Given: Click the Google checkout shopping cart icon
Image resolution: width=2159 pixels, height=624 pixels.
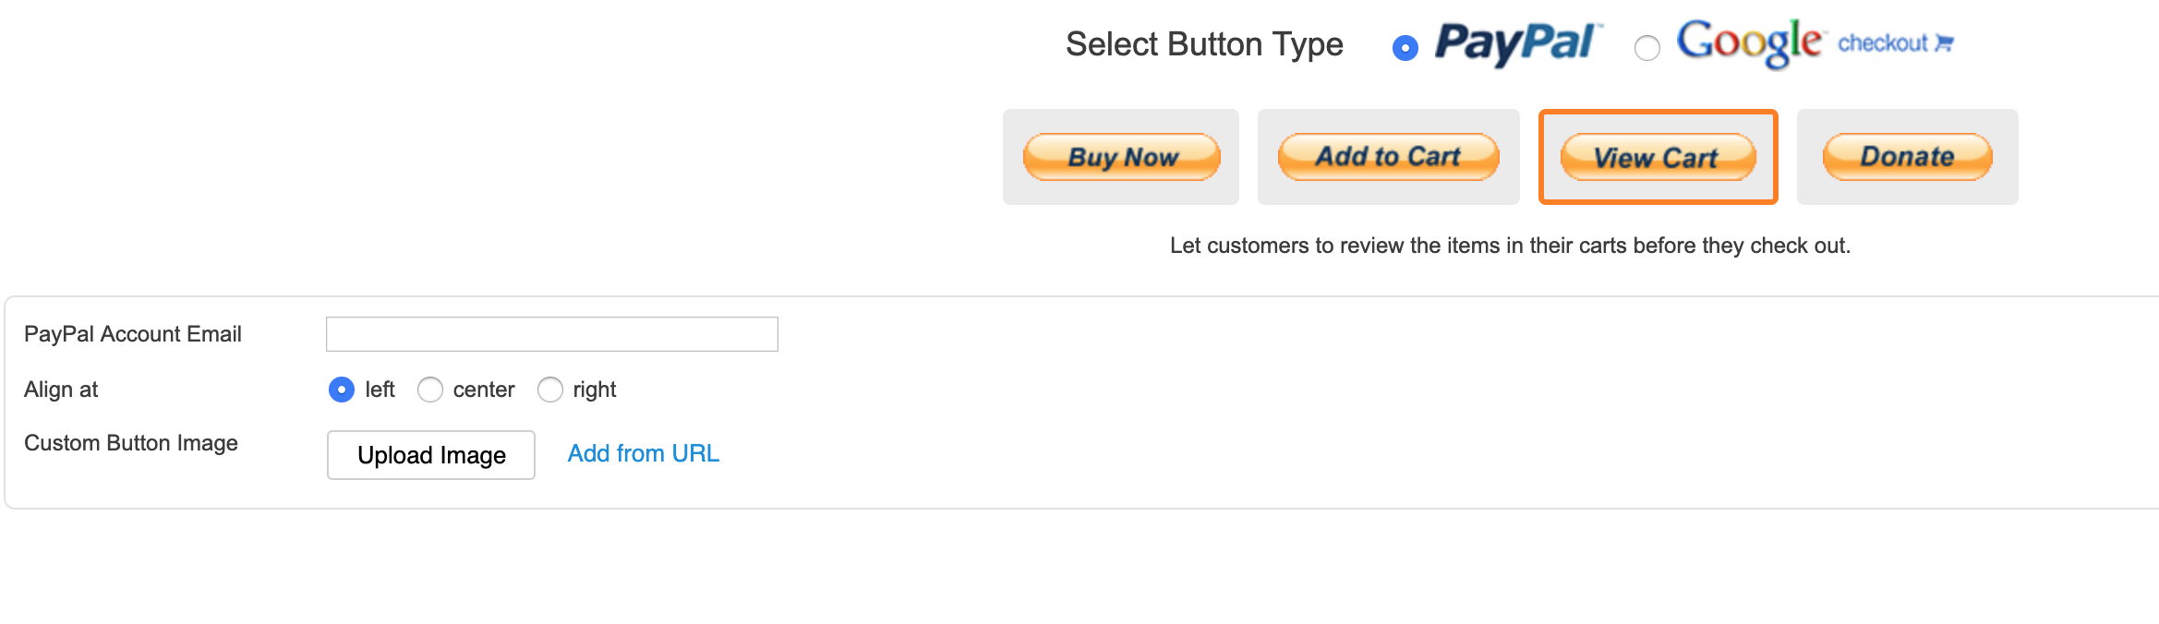Looking at the screenshot, I should [x=1944, y=42].
